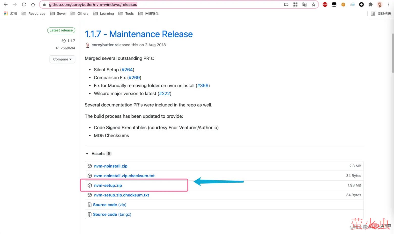This screenshot has width=394, height=234.
Task: Click the page vertical scrollbar
Action: pyautogui.click(x=392, y=53)
